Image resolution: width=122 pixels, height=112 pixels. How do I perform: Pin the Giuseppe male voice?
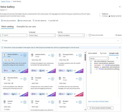pos(49,79)
